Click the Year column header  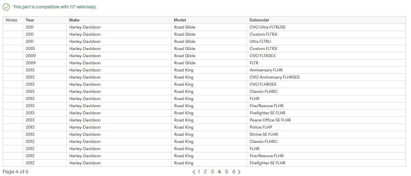(30, 20)
